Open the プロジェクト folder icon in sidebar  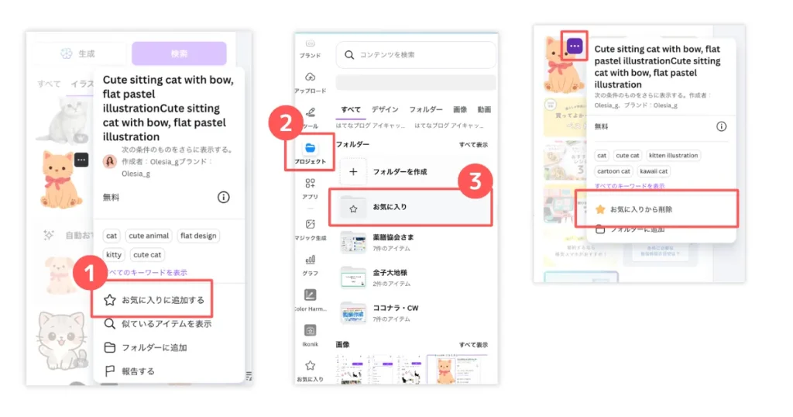point(310,147)
